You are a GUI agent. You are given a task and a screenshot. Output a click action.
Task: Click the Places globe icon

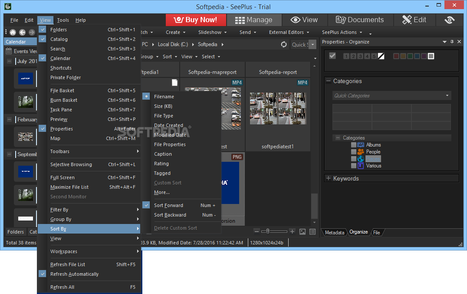(361, 159)
